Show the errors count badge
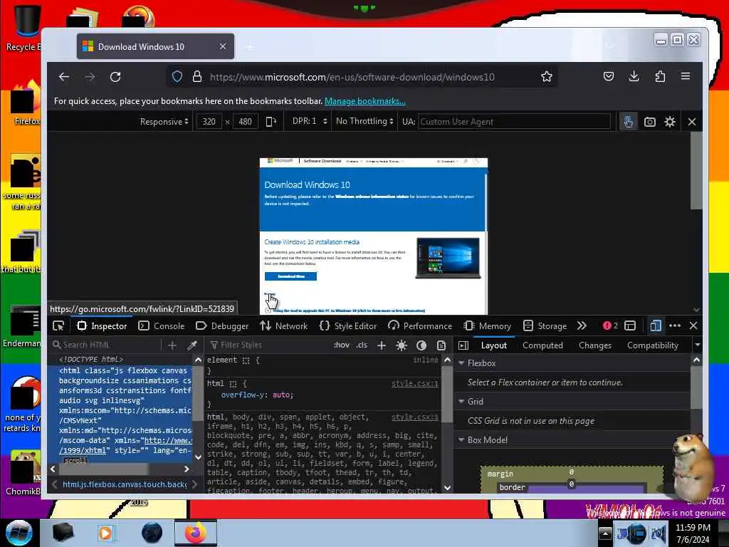Image resolution: width=729 pixels, height=547 pixels. 610,325
